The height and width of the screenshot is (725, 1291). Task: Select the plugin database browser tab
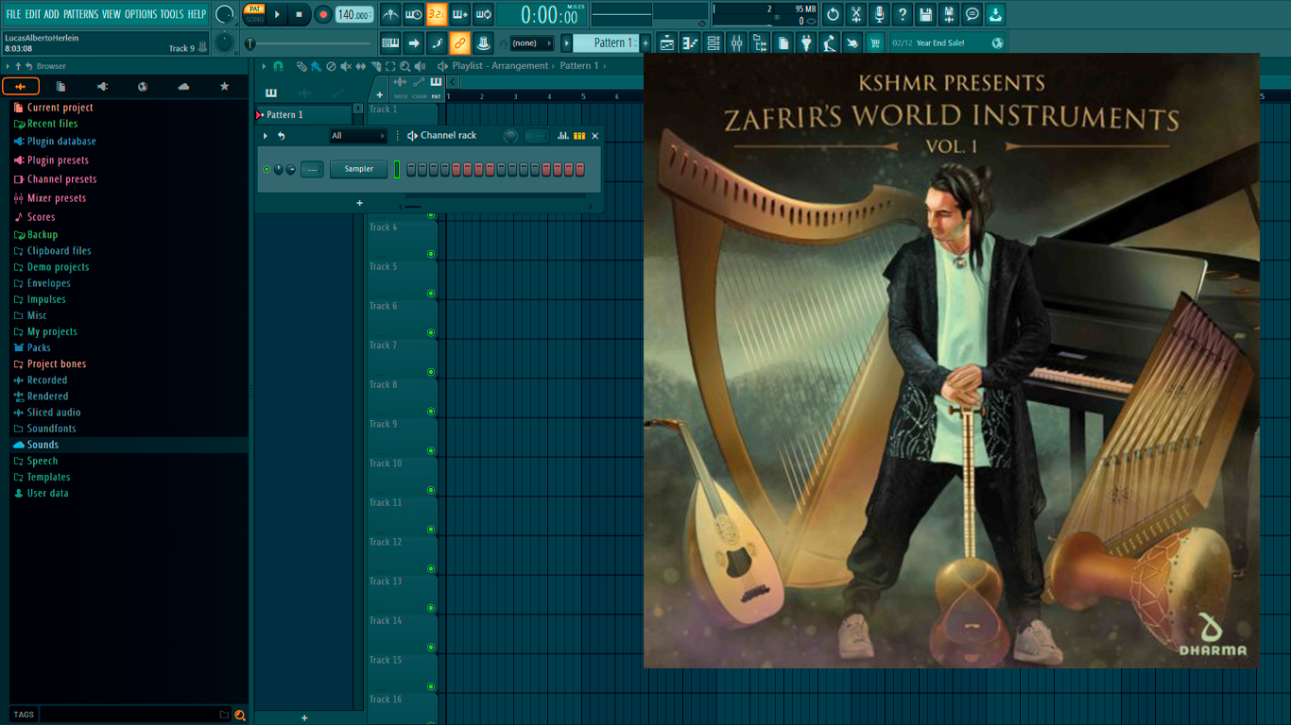click(102, 86)
